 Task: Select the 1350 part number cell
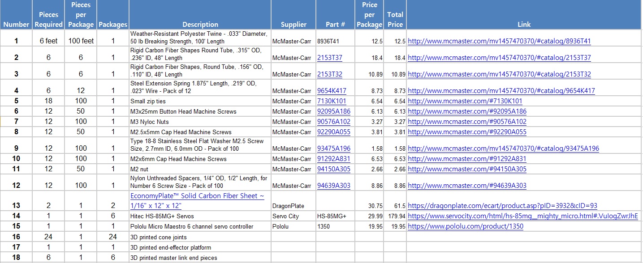(x=336, y=226)
